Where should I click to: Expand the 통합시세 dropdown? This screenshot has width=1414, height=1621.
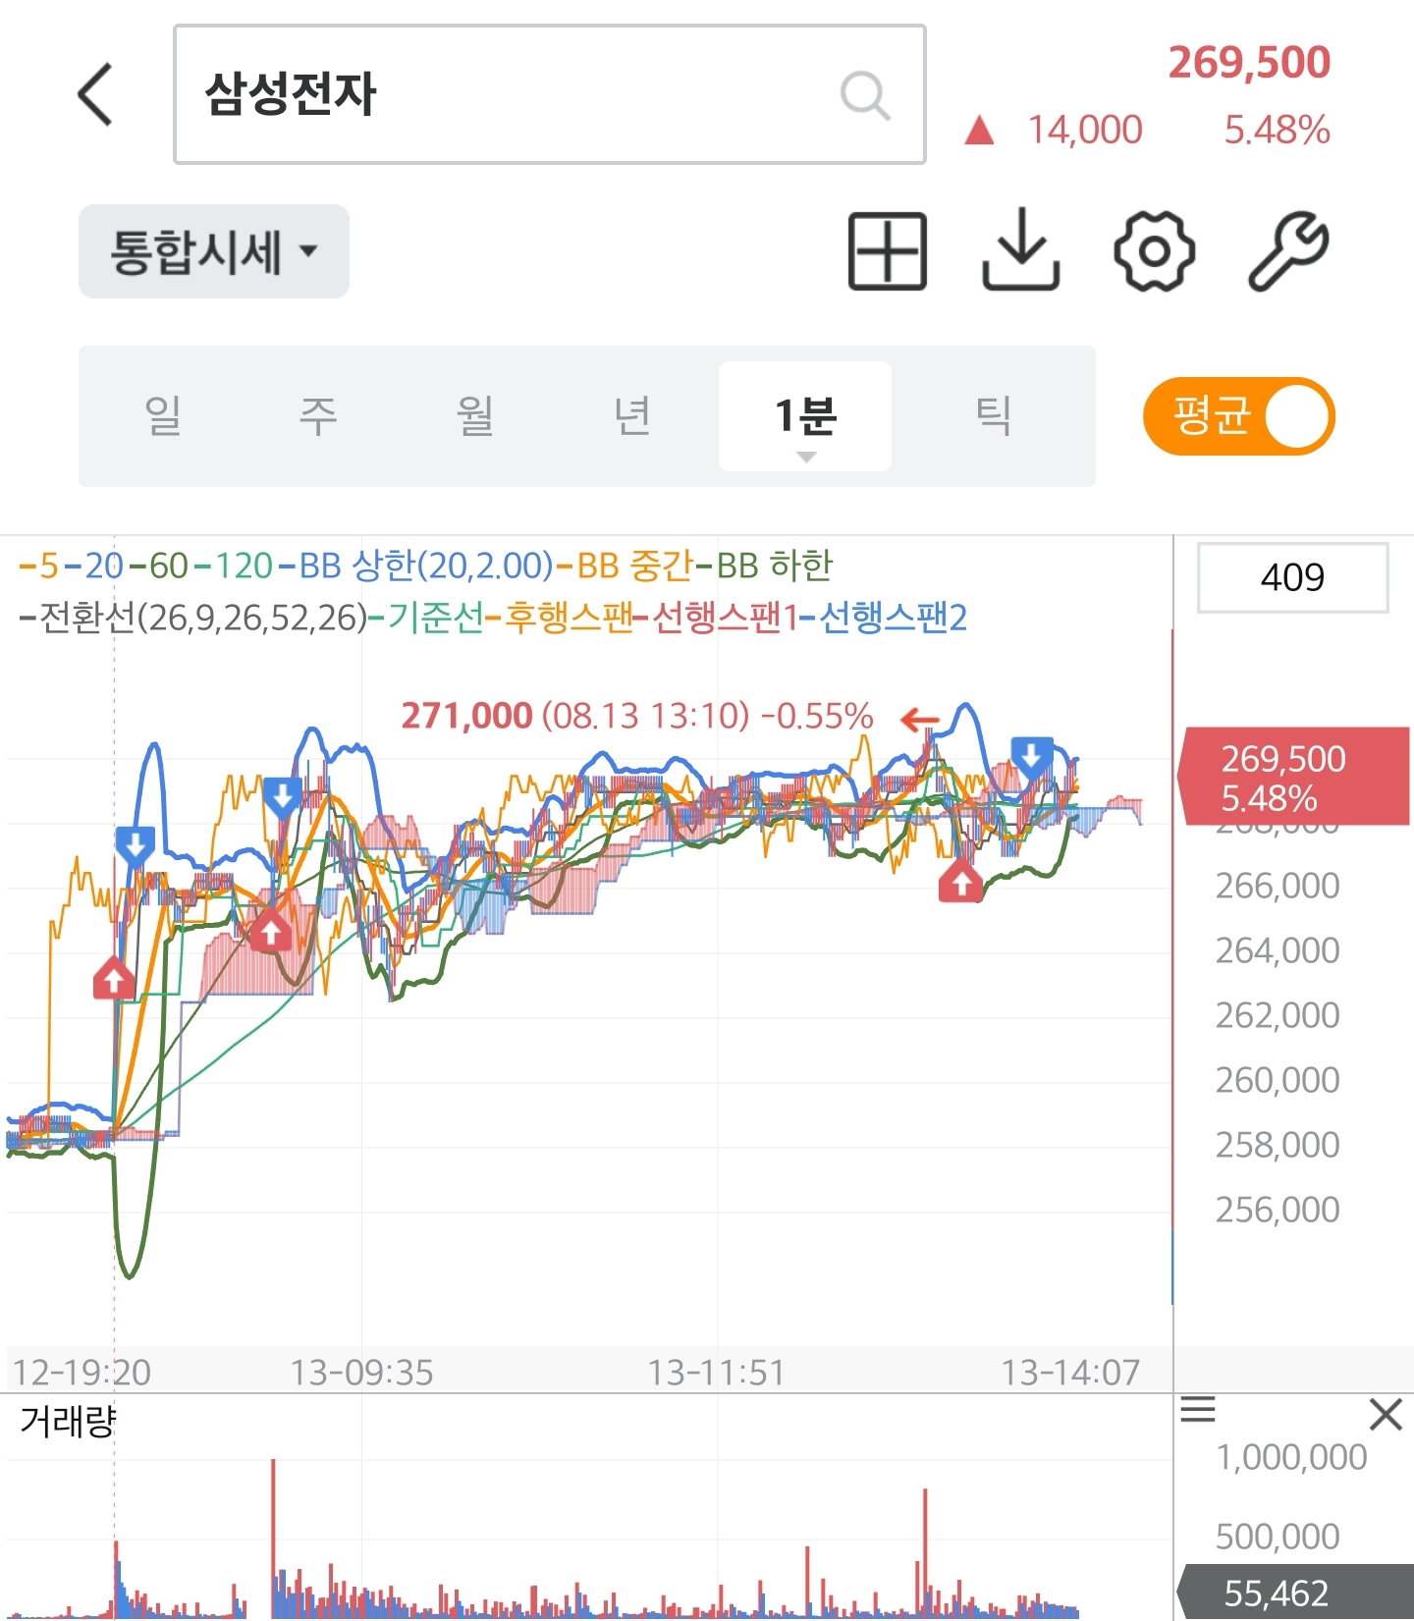click(x=214, y=251)
